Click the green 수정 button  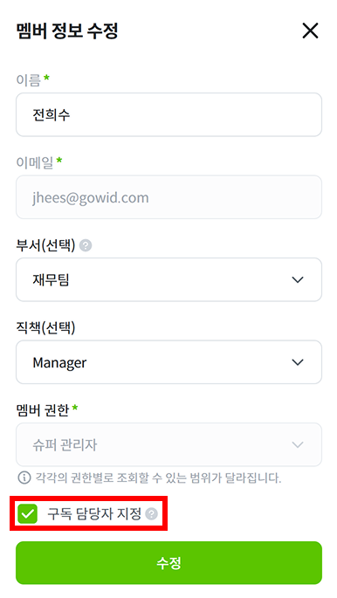pos(168,563)
